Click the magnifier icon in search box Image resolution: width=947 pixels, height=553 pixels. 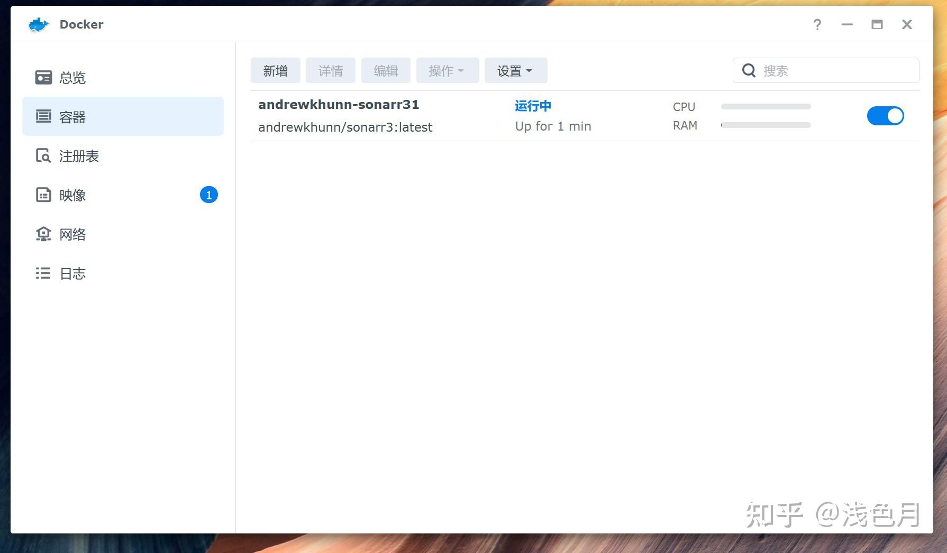[x=749, y=70]
